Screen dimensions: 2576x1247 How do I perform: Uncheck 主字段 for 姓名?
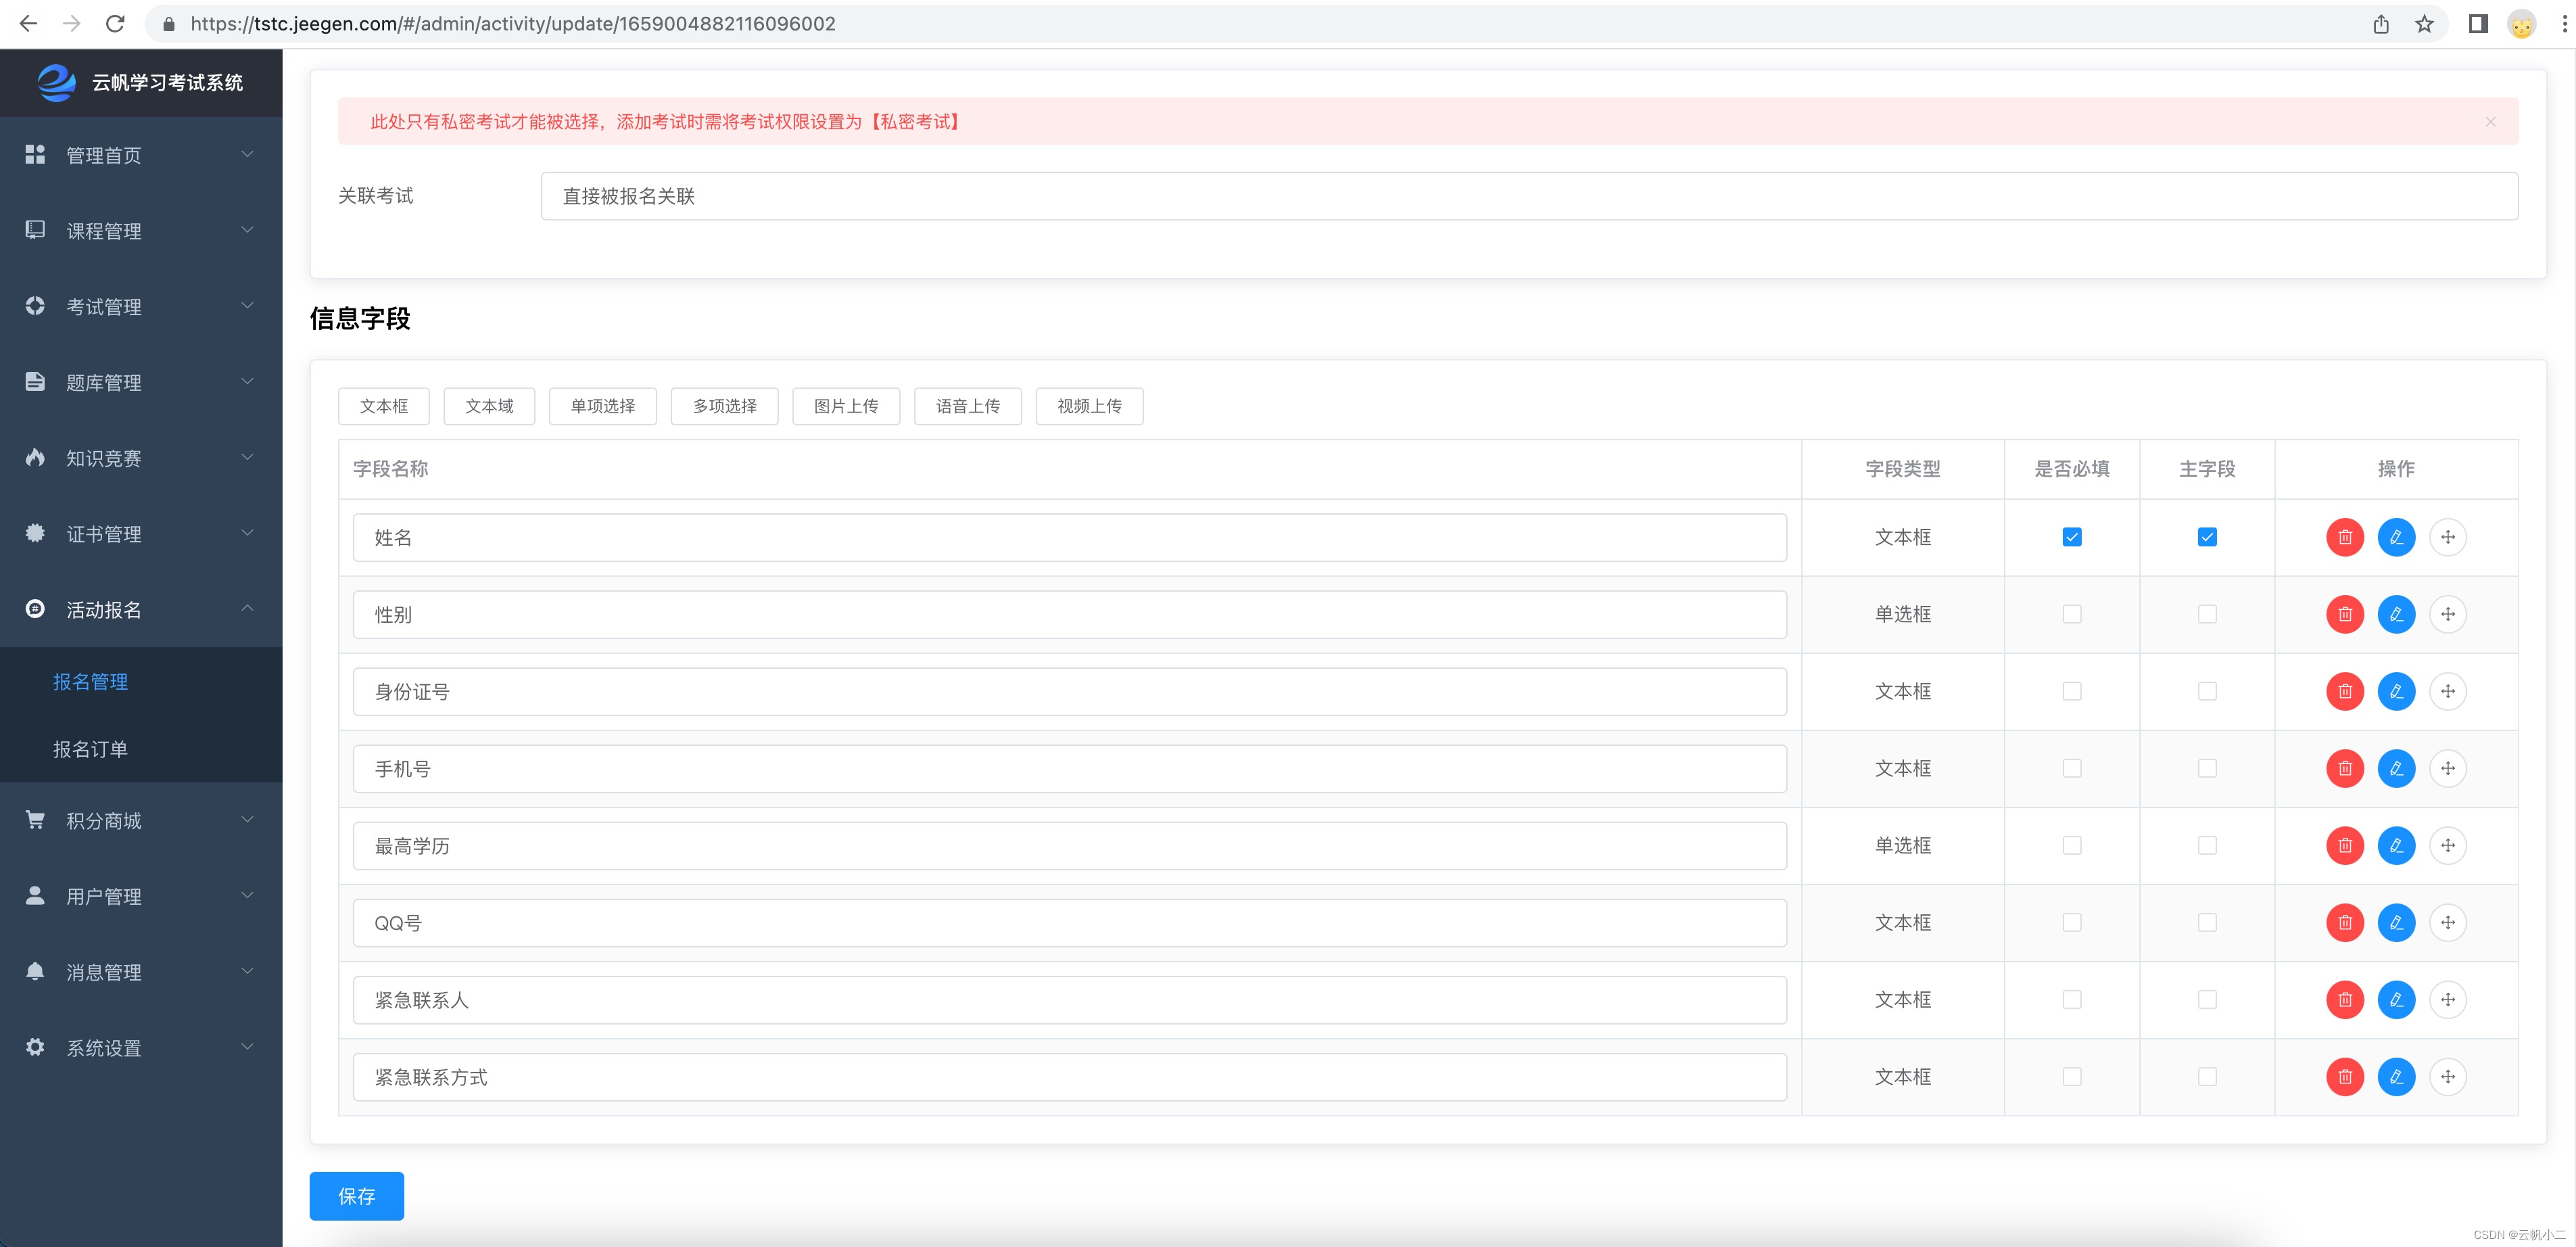pos(2207,537)
